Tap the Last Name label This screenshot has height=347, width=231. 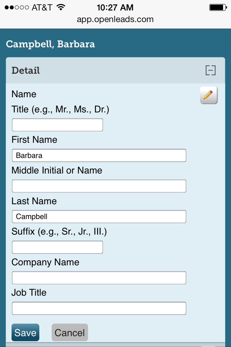pos(34,201)
